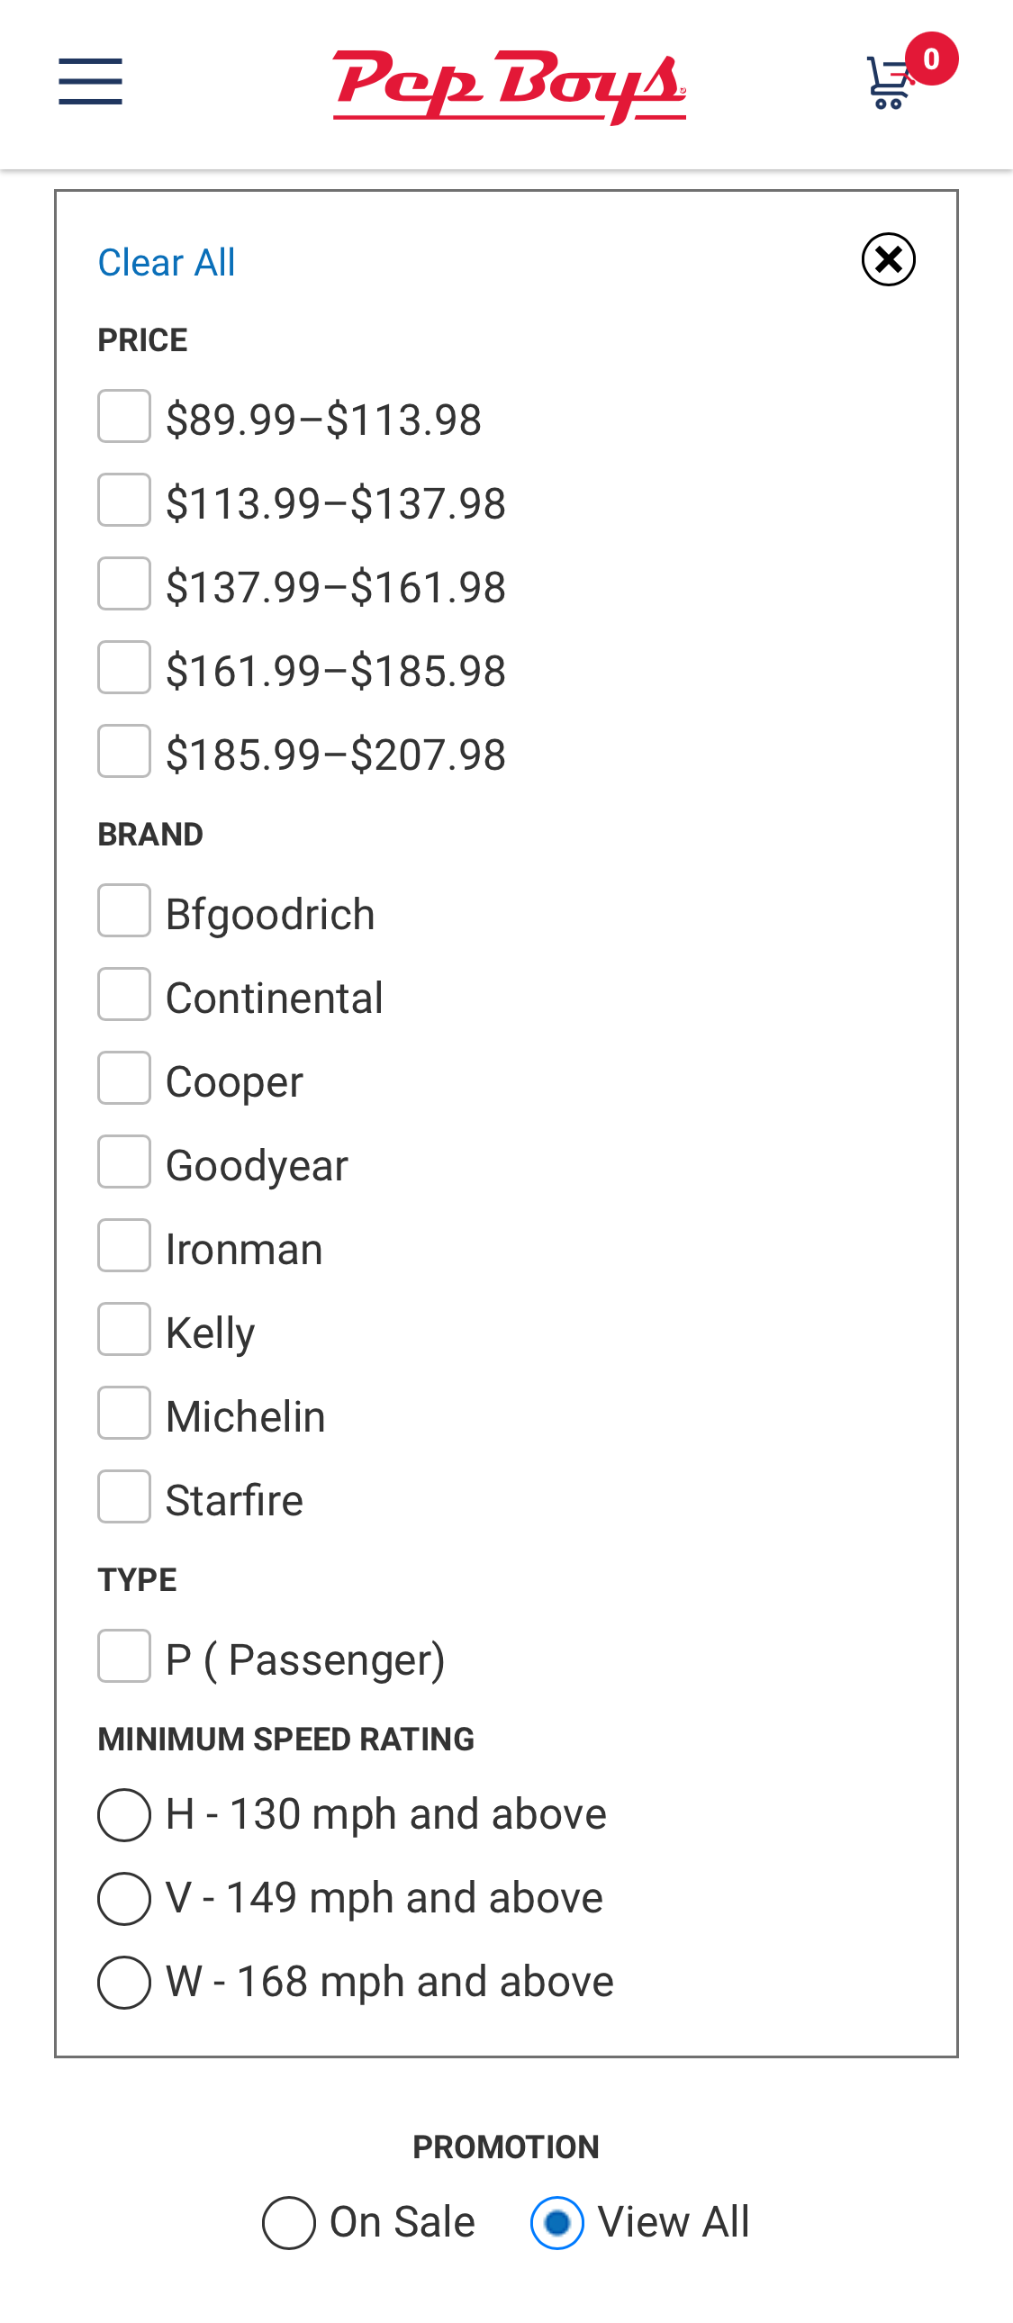Open the hamburger navigation menu
Viewport: 1013px width, 2323px height.
(x=90, y=81)
